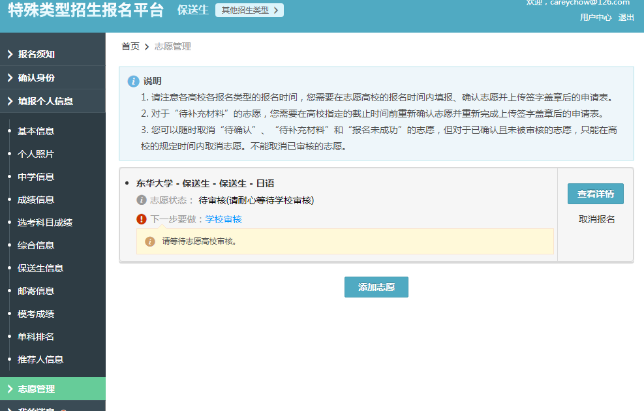Click the 添加志愿 button

pyautogui.click(x=376, y=287)
